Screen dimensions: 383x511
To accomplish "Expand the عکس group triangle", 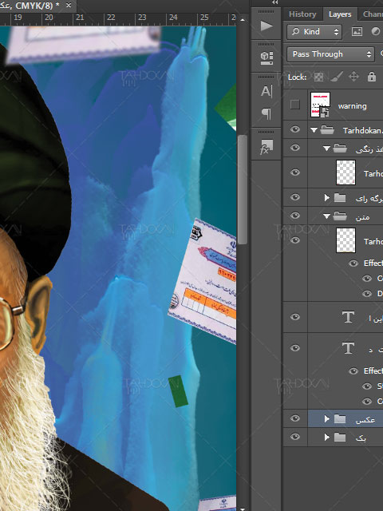I will (x=327, y=418).
